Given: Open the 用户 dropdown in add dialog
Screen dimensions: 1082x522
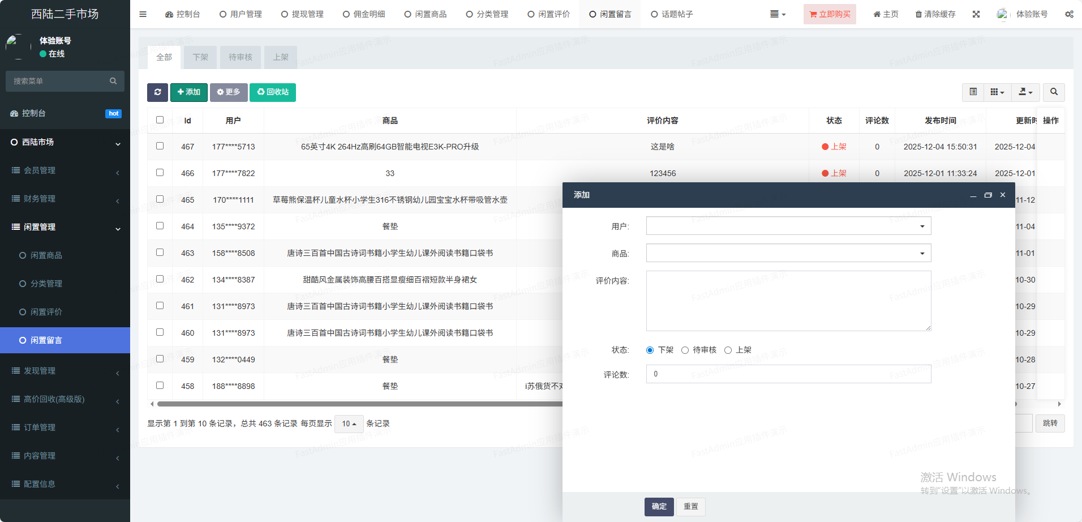Looking at the screenshot, I should 788,226.
